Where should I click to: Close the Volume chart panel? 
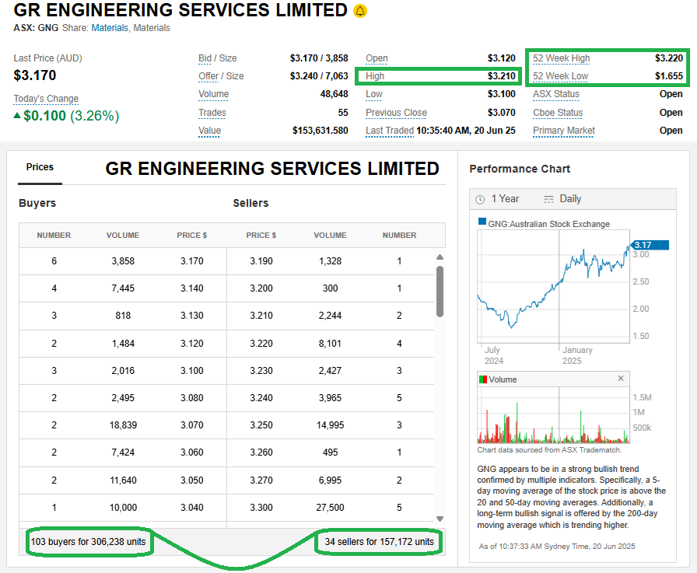click(621, 379)
